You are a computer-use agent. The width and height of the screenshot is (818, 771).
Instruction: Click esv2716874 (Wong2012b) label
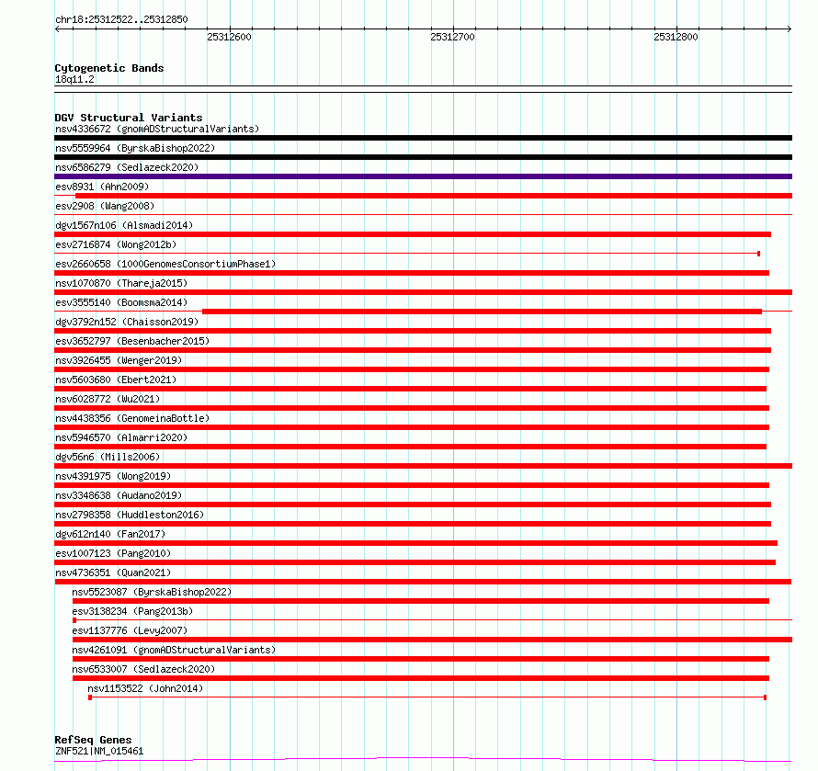(116, 244)
